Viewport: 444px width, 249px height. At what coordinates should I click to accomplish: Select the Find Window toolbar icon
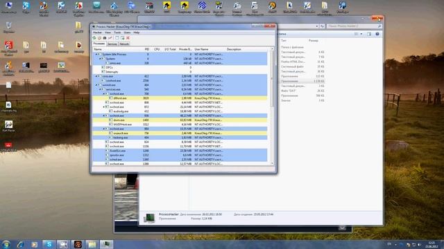pos(117,38)
